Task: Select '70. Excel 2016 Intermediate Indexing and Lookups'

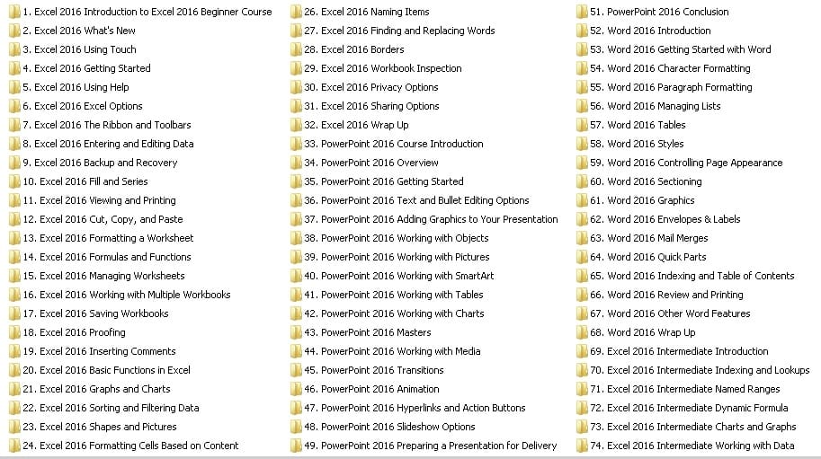Action: [x=700, y=370]
